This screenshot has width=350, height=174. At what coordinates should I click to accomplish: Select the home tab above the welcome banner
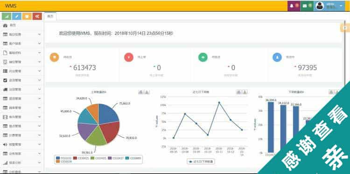coord(50,16)
